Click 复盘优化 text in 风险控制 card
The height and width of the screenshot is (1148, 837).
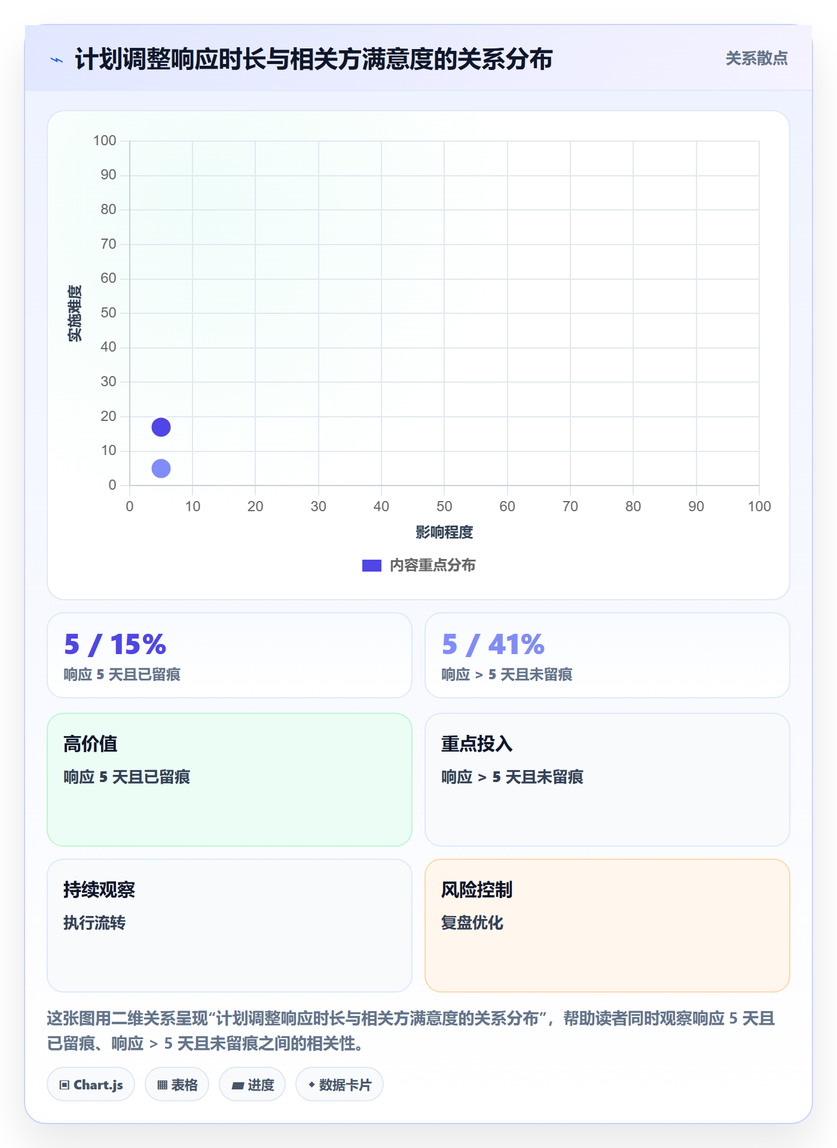tap(472, 923)
